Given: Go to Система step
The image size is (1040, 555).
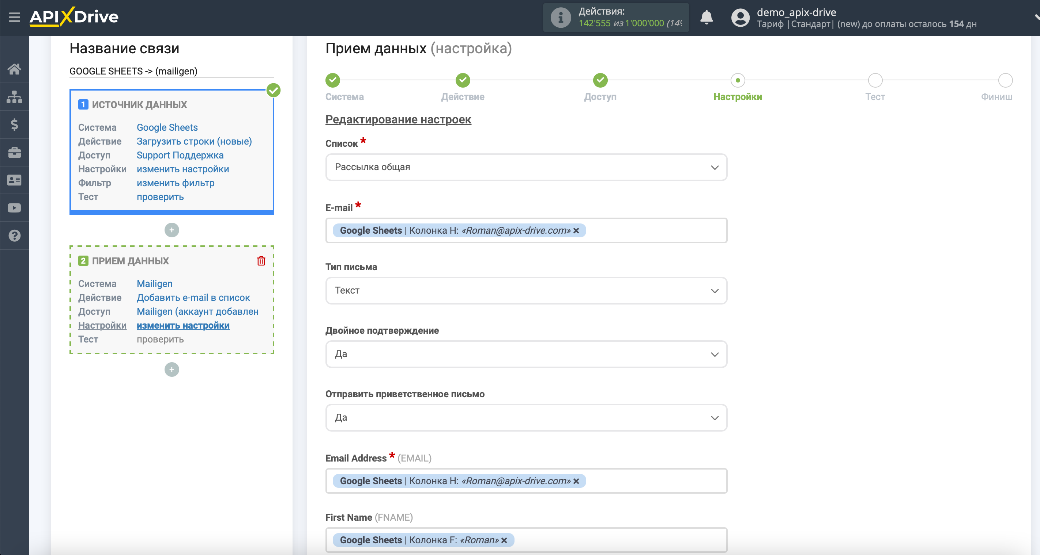Looking at the screenshot, I should (333, 80).
